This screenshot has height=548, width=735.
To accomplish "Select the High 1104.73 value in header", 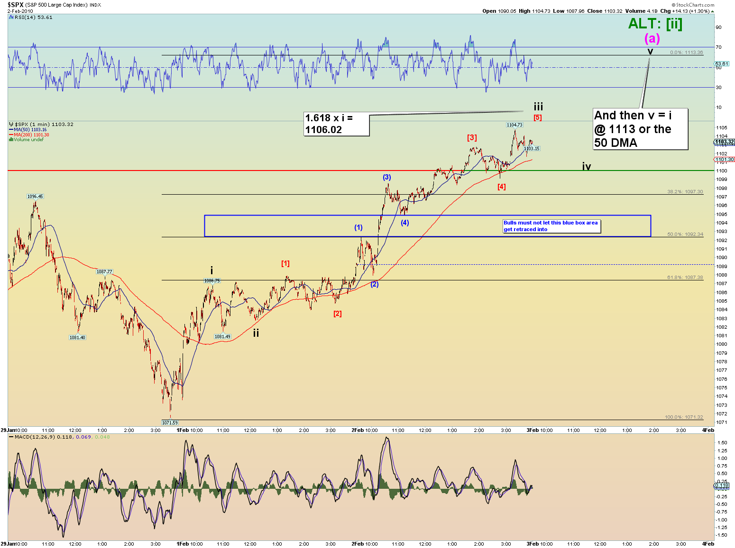I will tap(534, 11).
